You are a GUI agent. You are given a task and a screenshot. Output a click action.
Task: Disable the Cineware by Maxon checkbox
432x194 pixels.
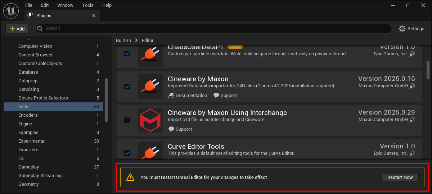tap(127, 87)
